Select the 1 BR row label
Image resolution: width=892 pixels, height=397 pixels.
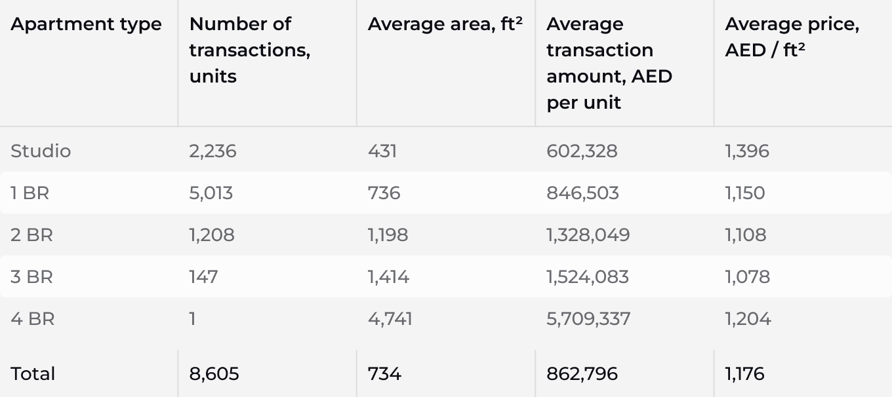[30, 193]
